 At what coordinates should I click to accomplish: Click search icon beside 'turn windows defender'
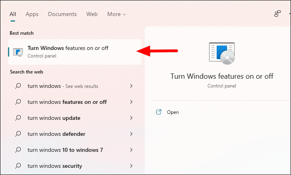(x=18, y=134)
